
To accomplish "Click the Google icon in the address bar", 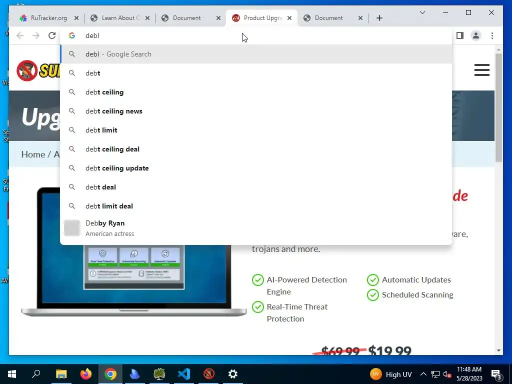I will (x=72, y=35).
